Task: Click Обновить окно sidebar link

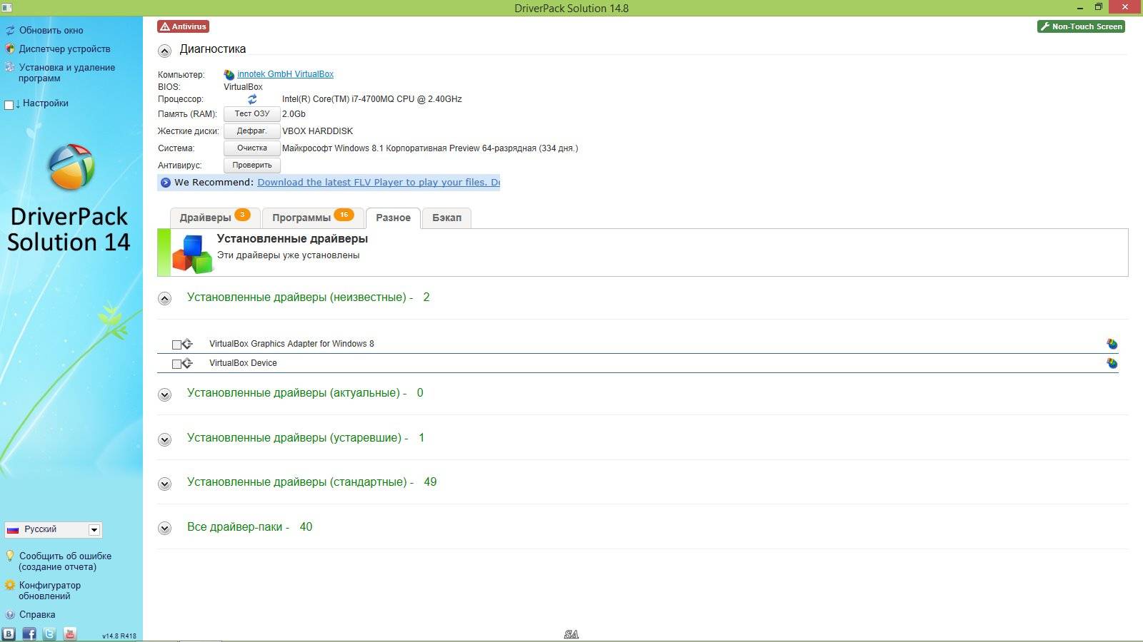Action: point(51,31)
